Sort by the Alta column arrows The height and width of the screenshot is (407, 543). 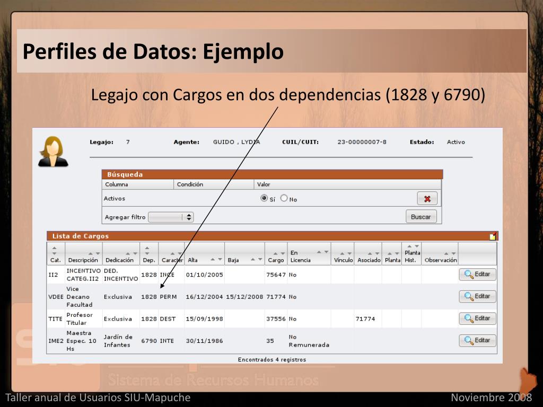216,260
